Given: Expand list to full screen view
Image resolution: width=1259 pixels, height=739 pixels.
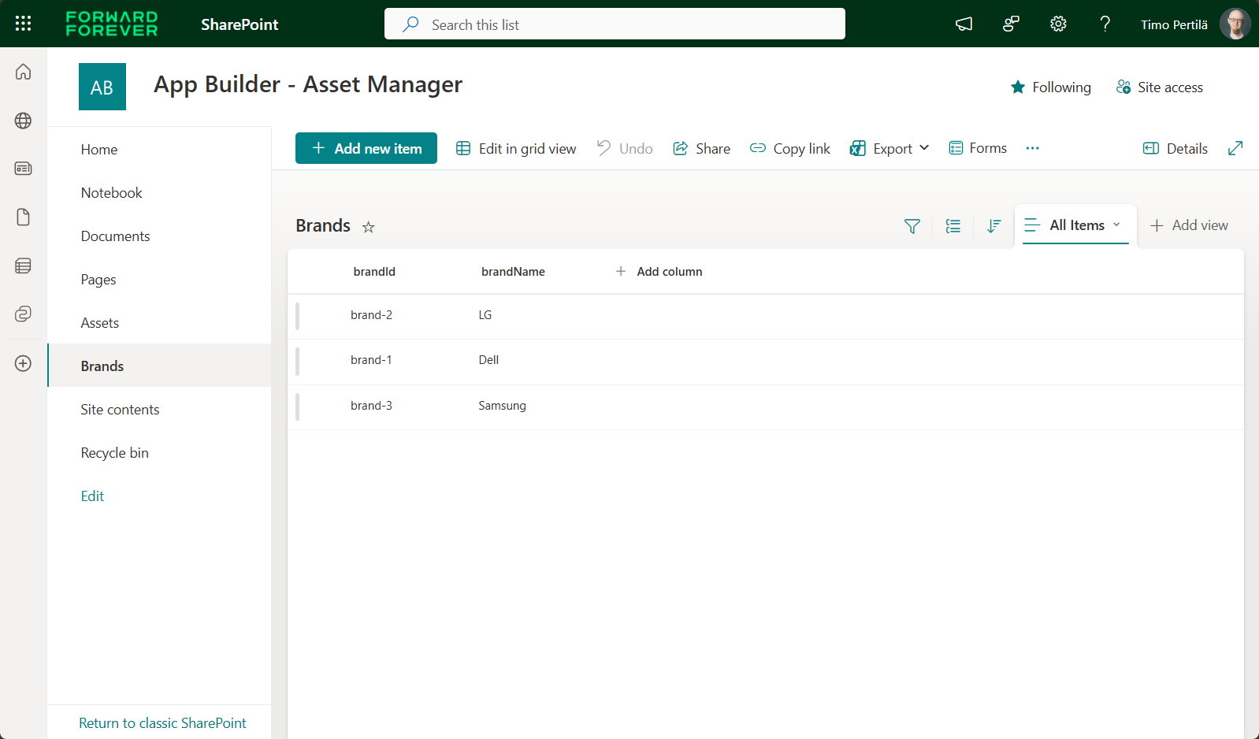Looking at the screenshot, I should (x=1235, y=148).
